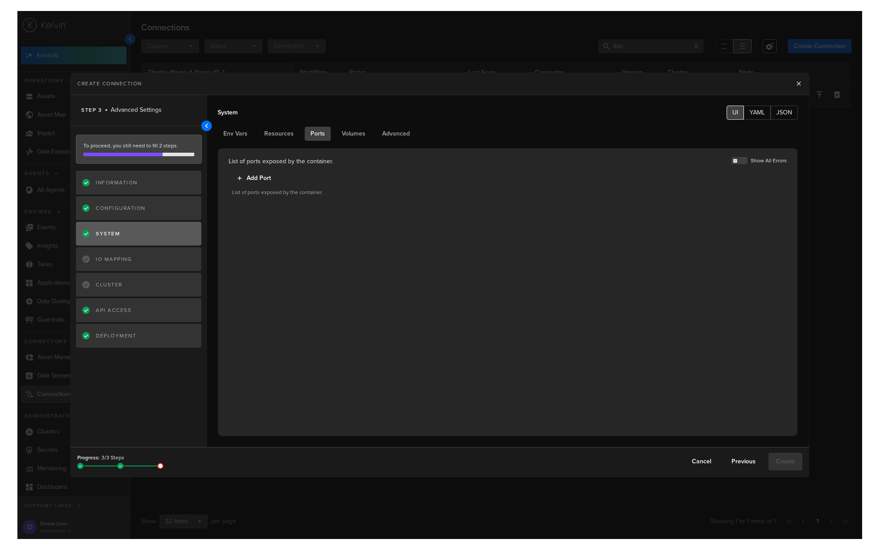Viewport: 880px width, 550px height.
Task: Open Dashboard icon in sidebar
Action: click(29, 487)
